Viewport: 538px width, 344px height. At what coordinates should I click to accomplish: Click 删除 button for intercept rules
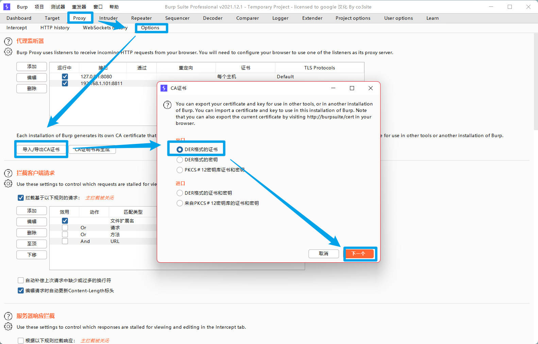[x=32, y=233]
